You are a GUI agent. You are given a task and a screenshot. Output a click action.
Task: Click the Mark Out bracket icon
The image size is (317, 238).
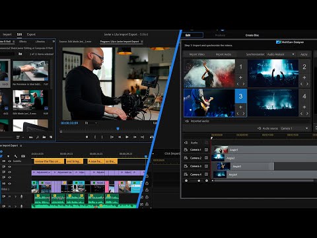coord(102,137)
